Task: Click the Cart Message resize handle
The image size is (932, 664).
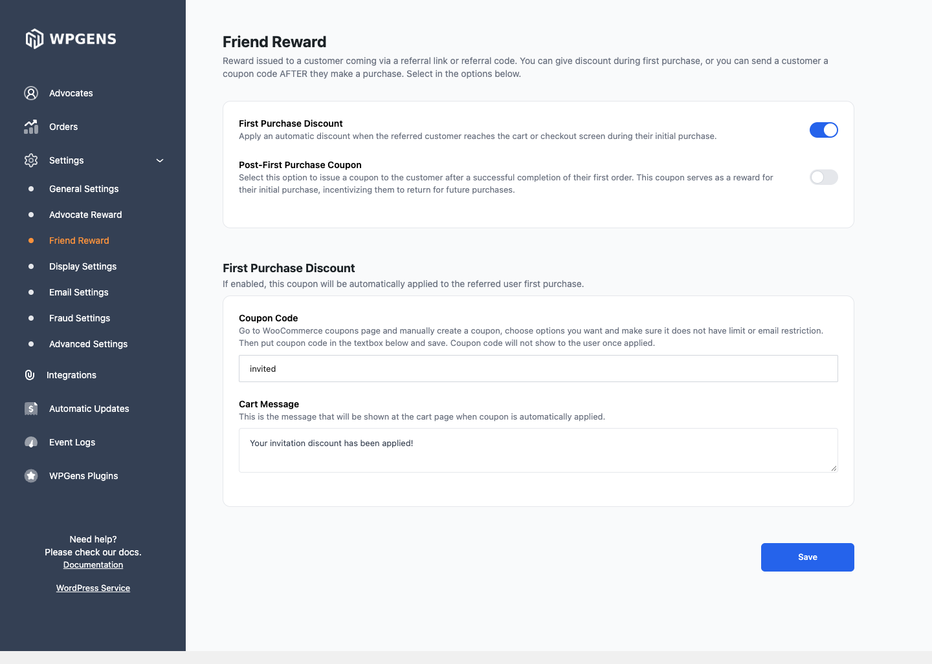Action: (834, 468)
